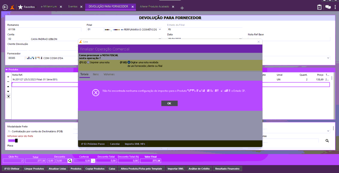The height and width of the screenshot is (173, 339).
Task: Close the Linx dialog with the X
Action: 258,42
